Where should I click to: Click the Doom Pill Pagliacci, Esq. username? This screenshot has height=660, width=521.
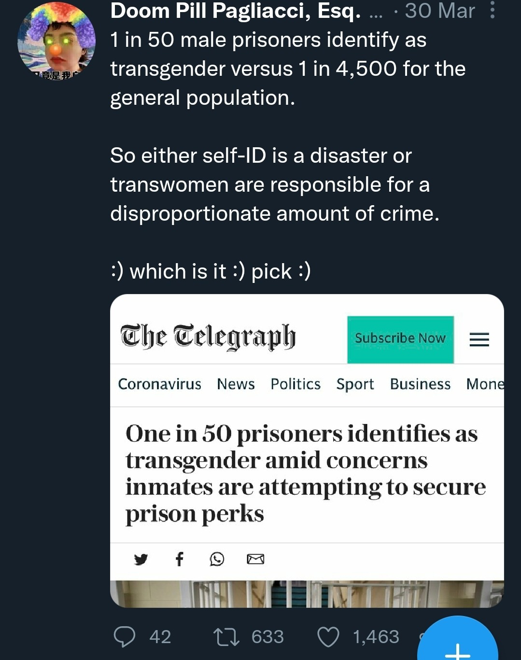(235, 11)
